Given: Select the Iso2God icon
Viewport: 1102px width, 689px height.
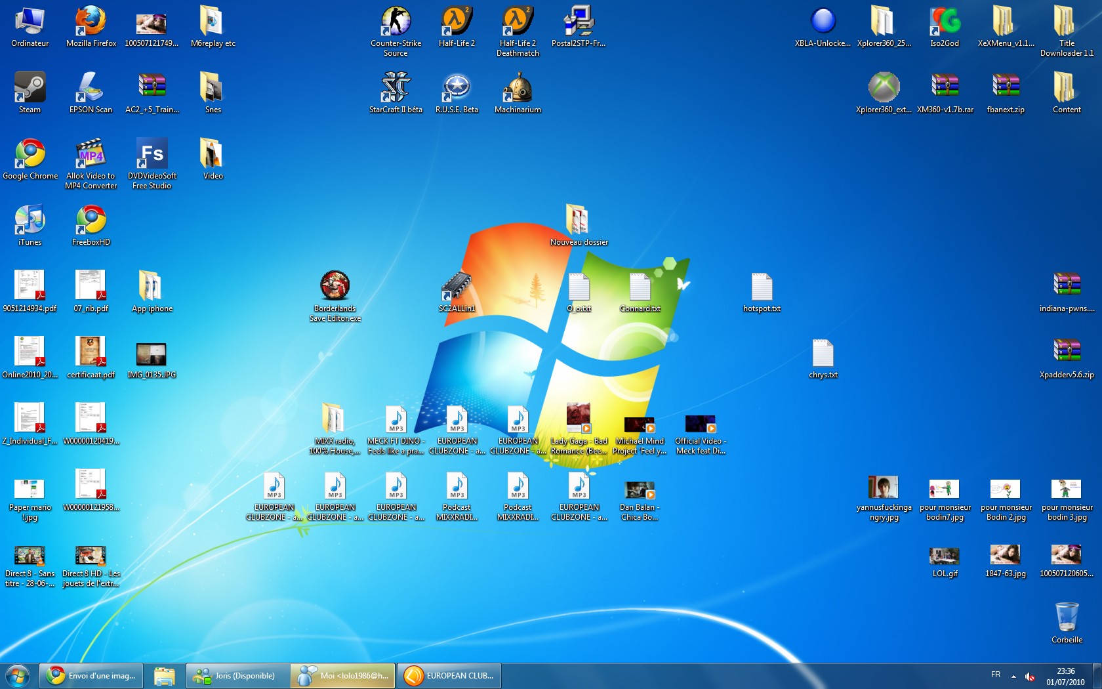Looking at the screenshot, I should pos(945,28).
